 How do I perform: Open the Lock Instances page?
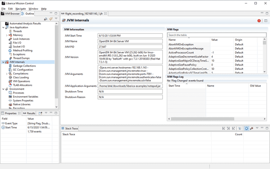(21, 39)
